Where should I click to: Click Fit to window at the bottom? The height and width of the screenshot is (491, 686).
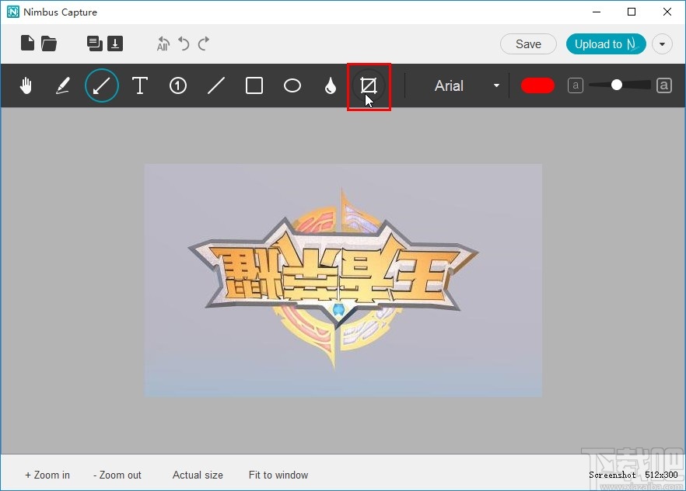(x=278, y=475)
